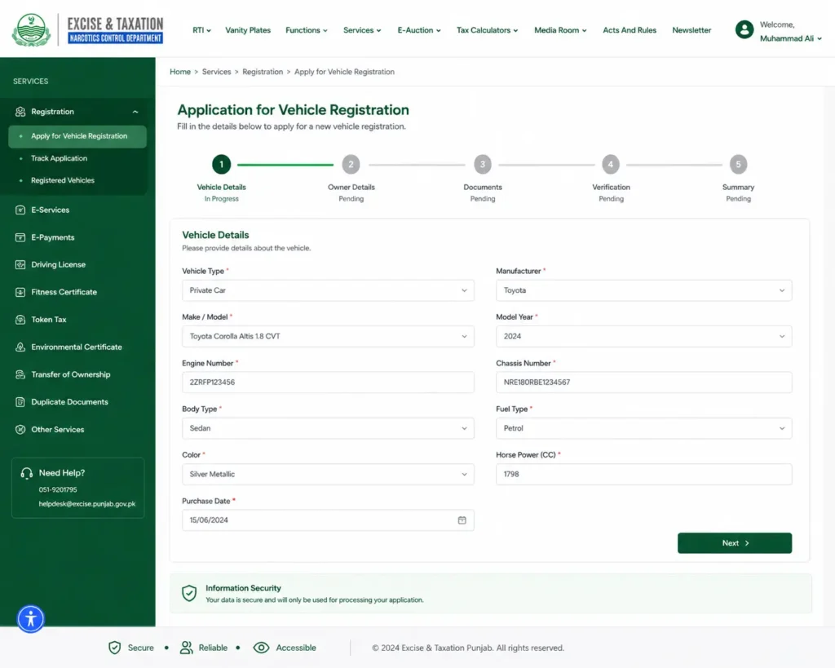
Task: Open the Fuel Type dropdown
Action: (644, 428)
